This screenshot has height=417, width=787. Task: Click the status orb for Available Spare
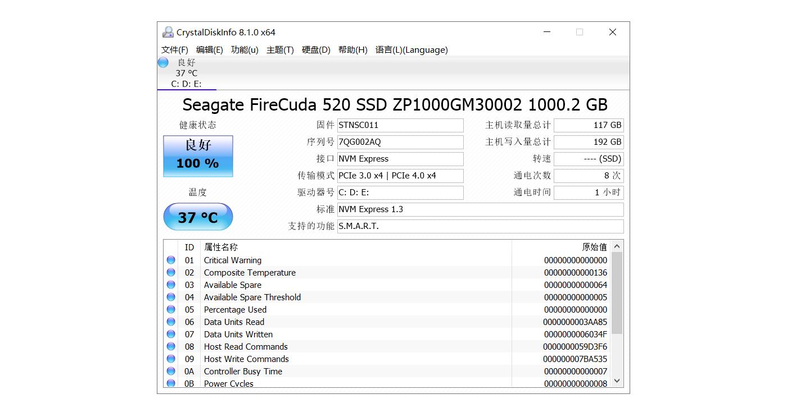point(171,285)
